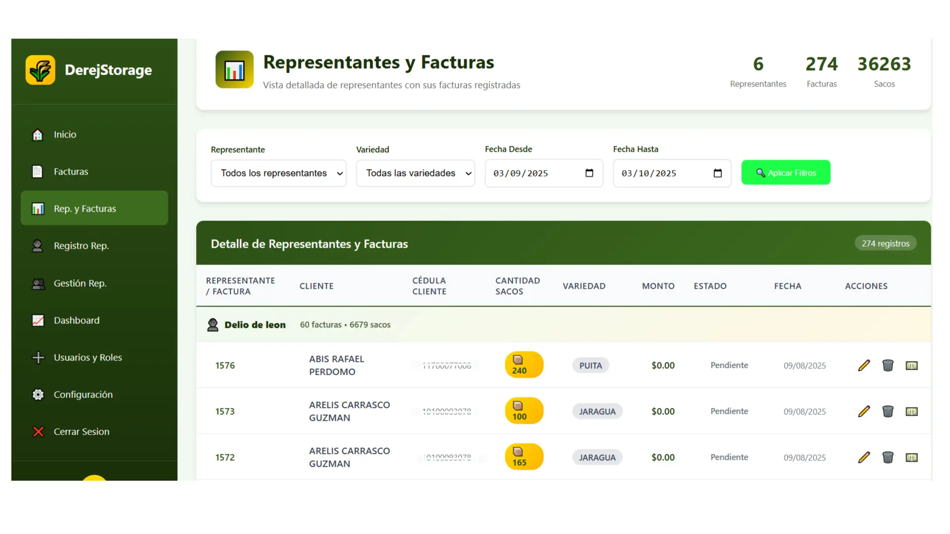
Task: Open calendar picker in Fecha Desde field
Action: (x=589, y=173)
